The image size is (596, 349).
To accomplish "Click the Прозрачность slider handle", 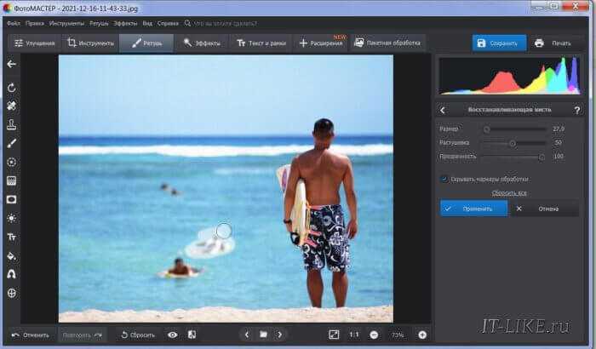I will click(x=542, y=157).
